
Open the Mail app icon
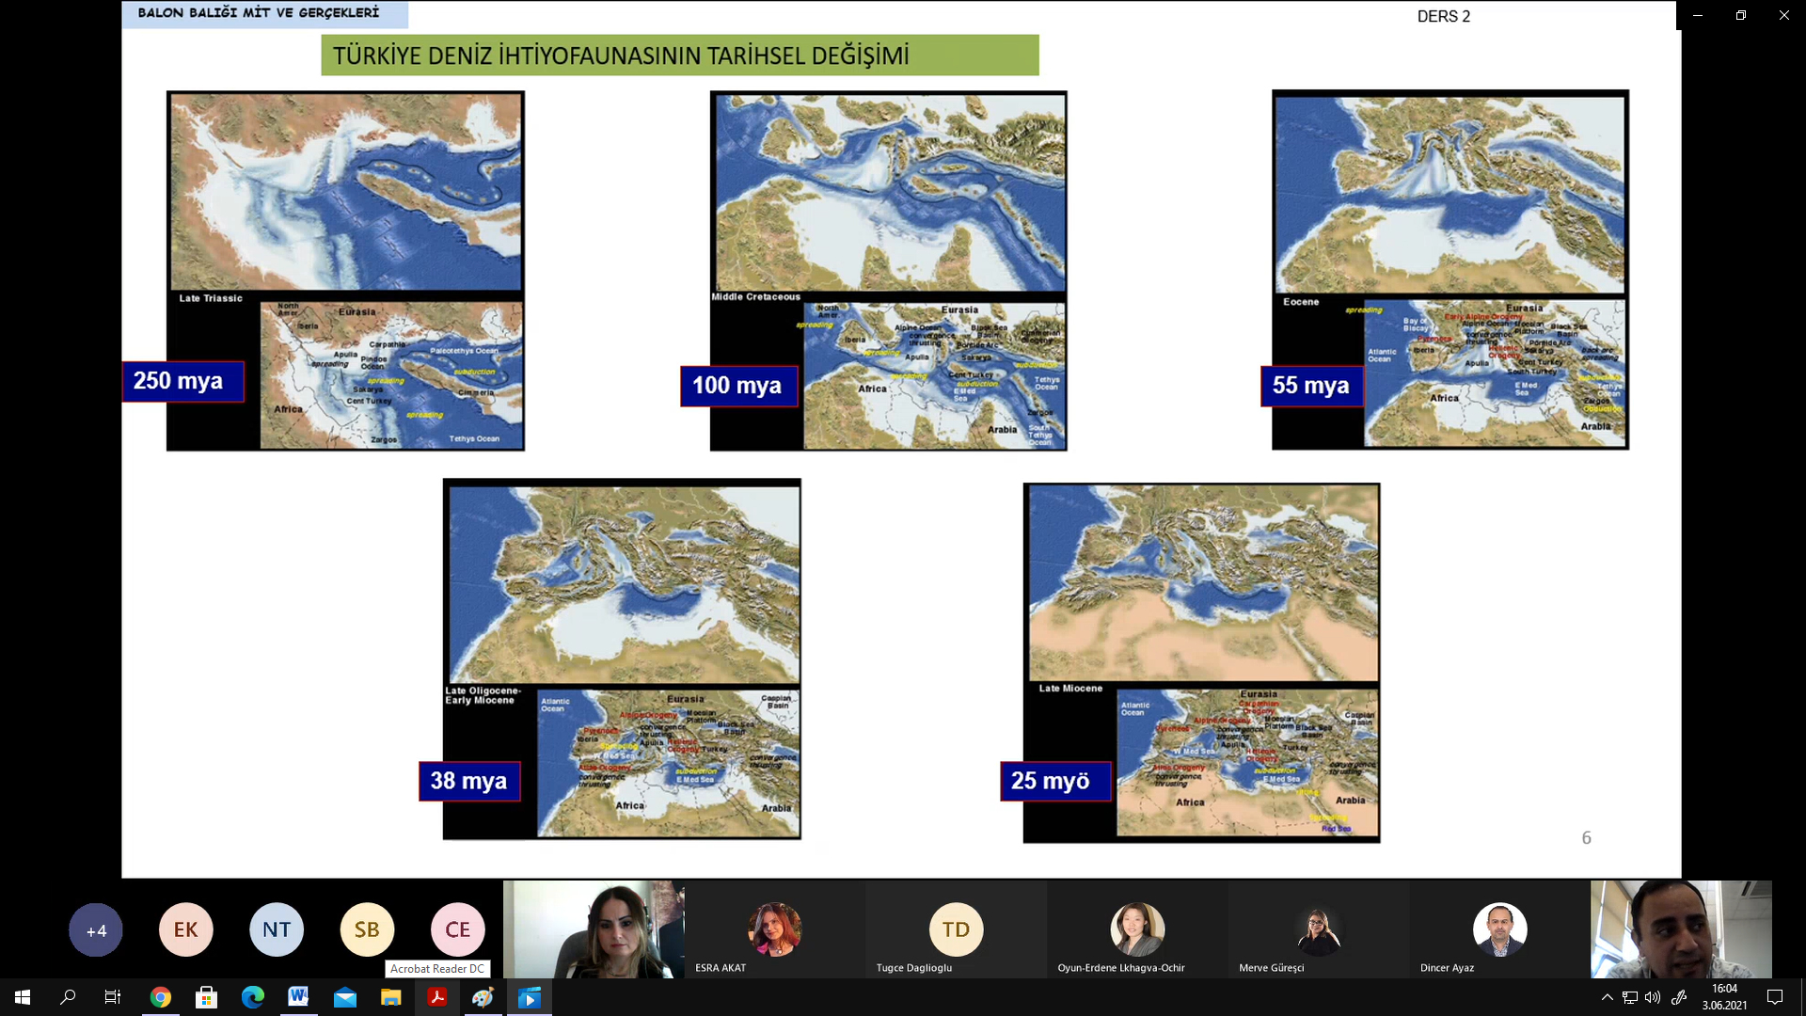[x=344, y=997]
